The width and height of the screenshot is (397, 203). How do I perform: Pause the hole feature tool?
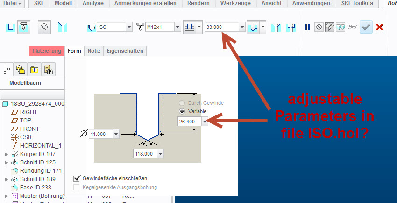click(x=307, y=27)
